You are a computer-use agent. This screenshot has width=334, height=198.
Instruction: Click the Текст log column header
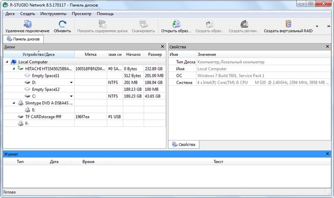pyautogui.click(x=218, y=161)
